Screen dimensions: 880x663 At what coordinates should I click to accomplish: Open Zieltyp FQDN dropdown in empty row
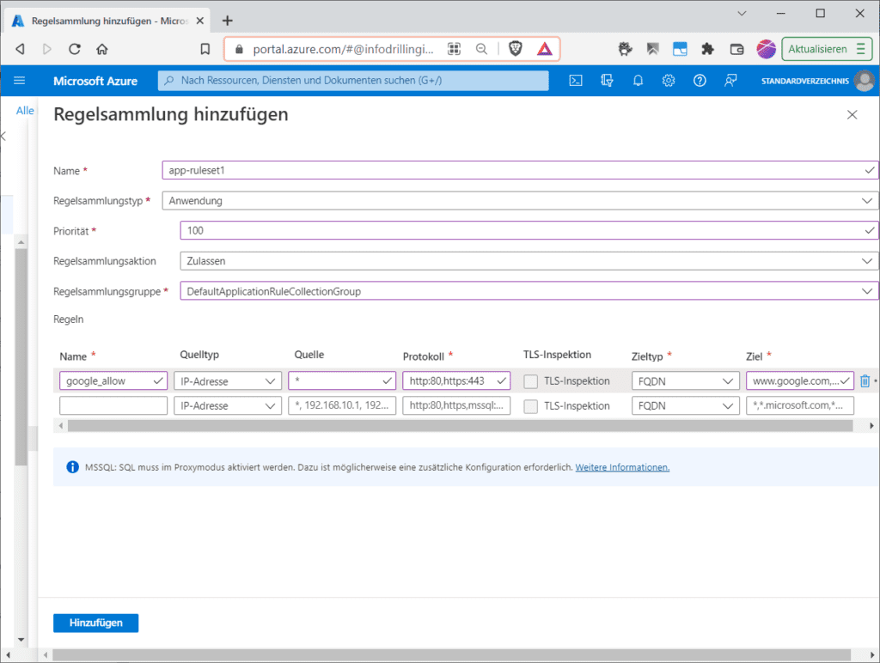click(x=685, y=405)
